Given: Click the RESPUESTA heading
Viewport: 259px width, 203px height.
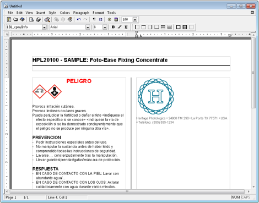Looking at the screenshot, I should point(45,169).
